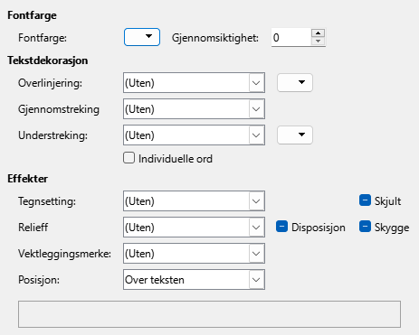Open the Understreking color picker
The width and height of the screenshot is (419, 335).
pos(295,135)
